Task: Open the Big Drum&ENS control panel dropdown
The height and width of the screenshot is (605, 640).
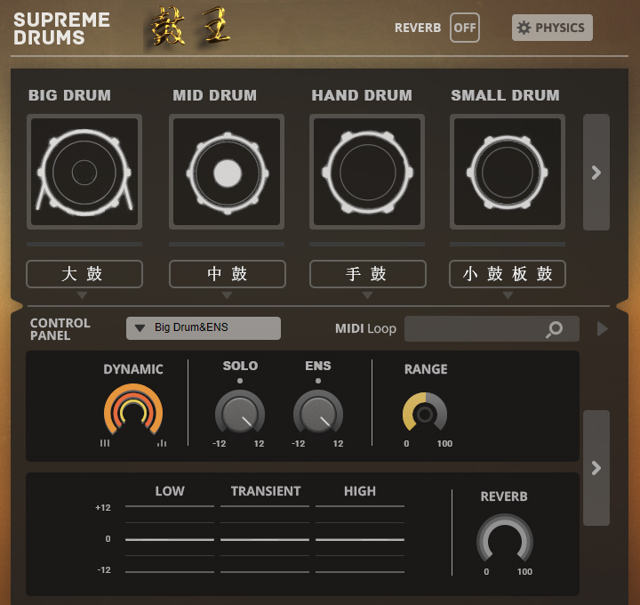Action: 204,328
